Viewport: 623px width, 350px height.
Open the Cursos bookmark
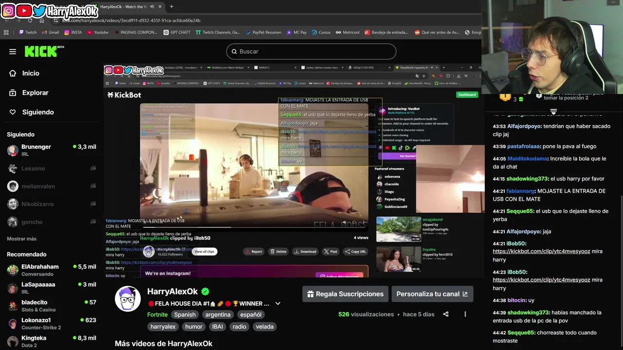[x=321, y=33]
